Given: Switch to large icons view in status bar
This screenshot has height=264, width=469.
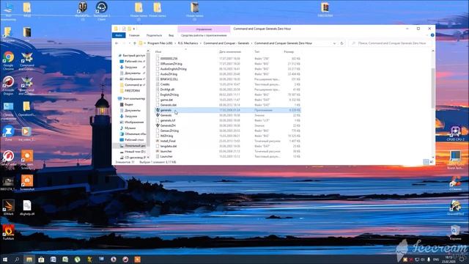Looking at the screenshot, I should click(x=432, y=162).
